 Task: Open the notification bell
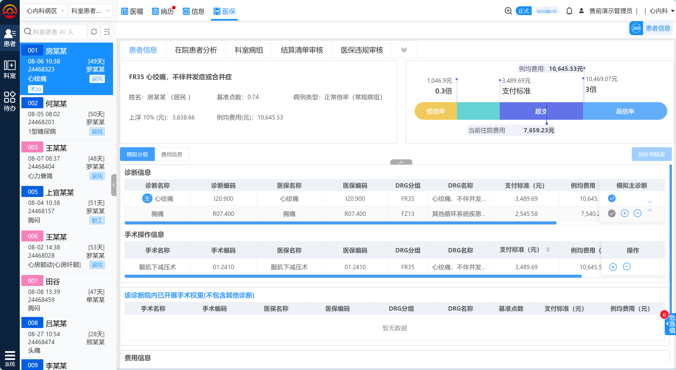point(569,11)
